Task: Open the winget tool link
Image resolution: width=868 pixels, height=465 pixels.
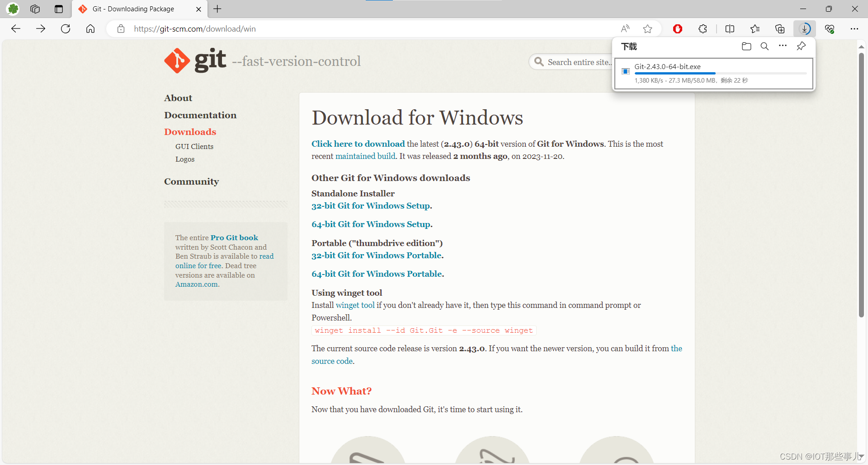Action: click(x=355, y=305)
